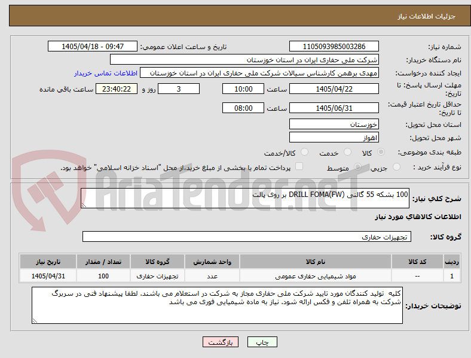Click the general description text area DRILL FOMA
The image size is (471, 358).
(x=245, y=198)
